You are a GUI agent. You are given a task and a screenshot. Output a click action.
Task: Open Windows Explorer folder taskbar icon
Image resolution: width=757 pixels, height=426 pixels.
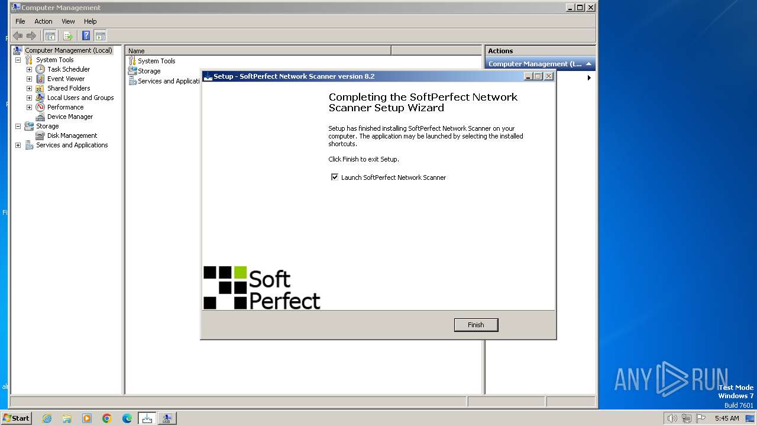tap(67, 418)
